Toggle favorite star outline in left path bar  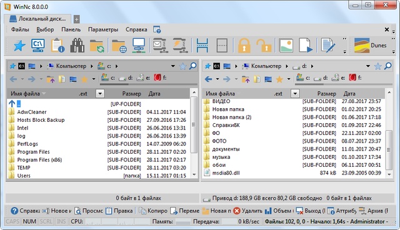point(182,66)
